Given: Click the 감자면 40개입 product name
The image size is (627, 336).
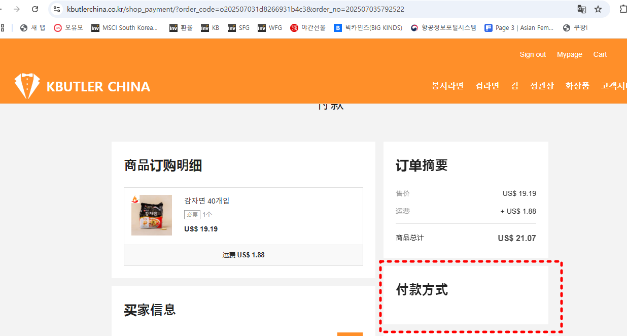Looking at the screenshot, I should [x=207, y=201].
